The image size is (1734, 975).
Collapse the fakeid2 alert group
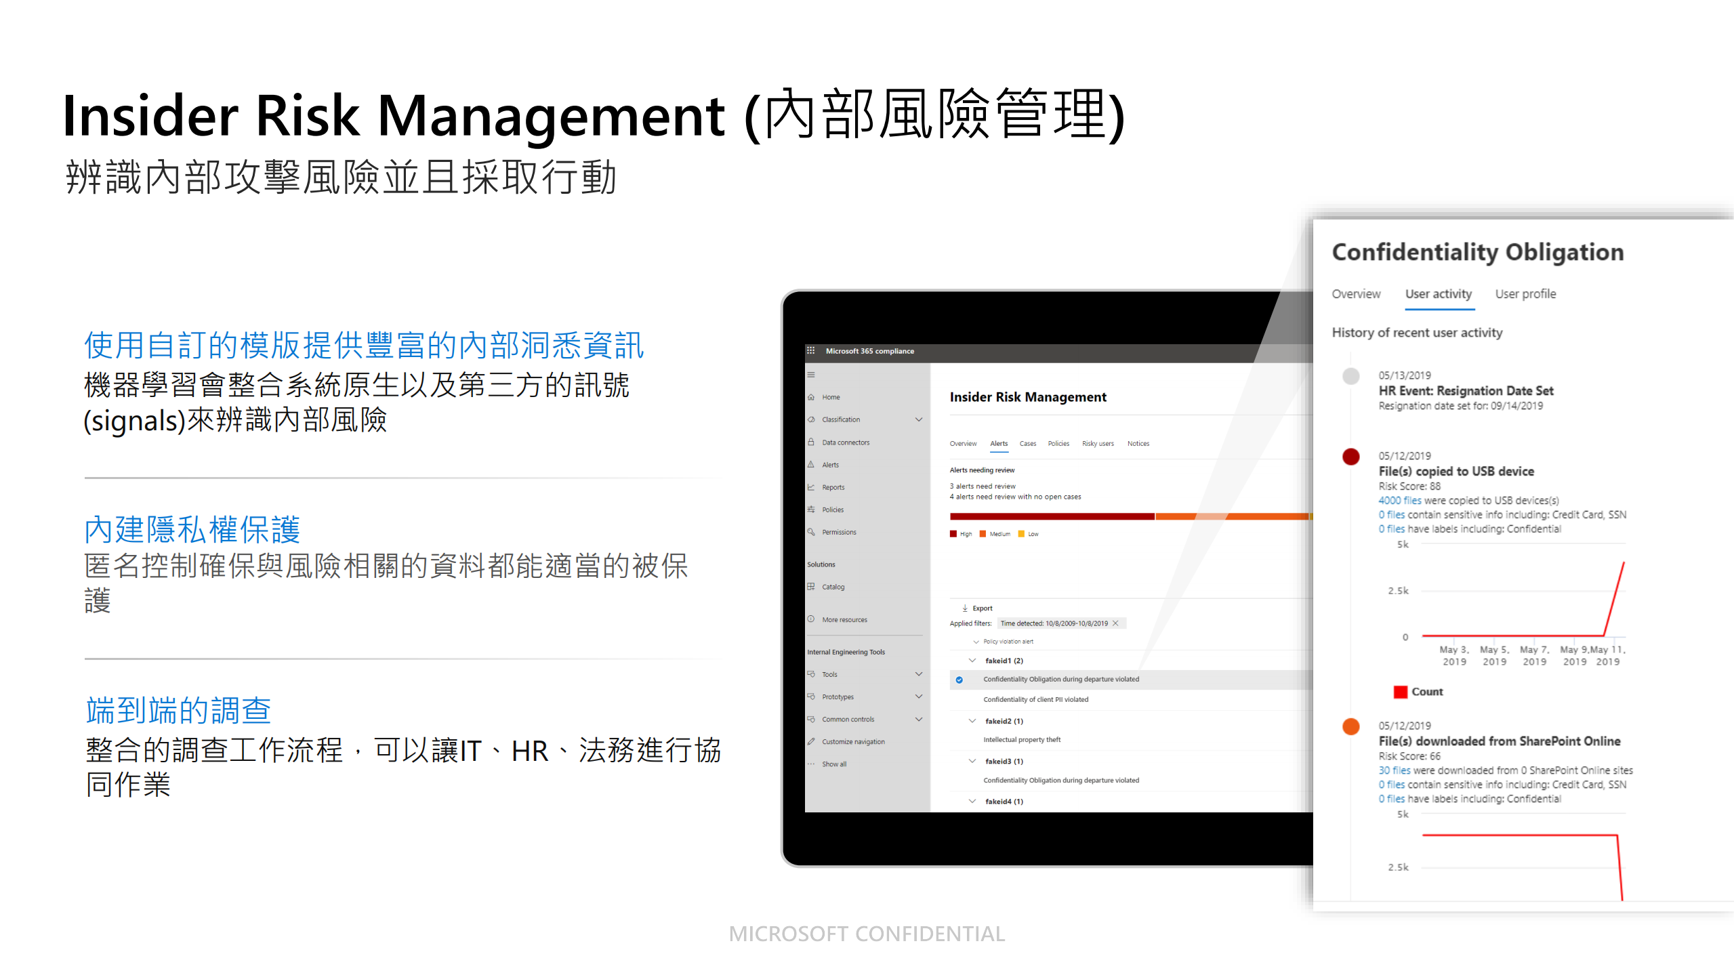tap(972, 721)
